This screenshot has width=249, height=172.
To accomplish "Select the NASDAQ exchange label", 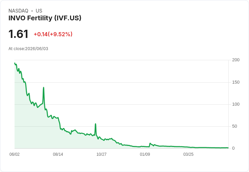I will (x=18, y=11).
